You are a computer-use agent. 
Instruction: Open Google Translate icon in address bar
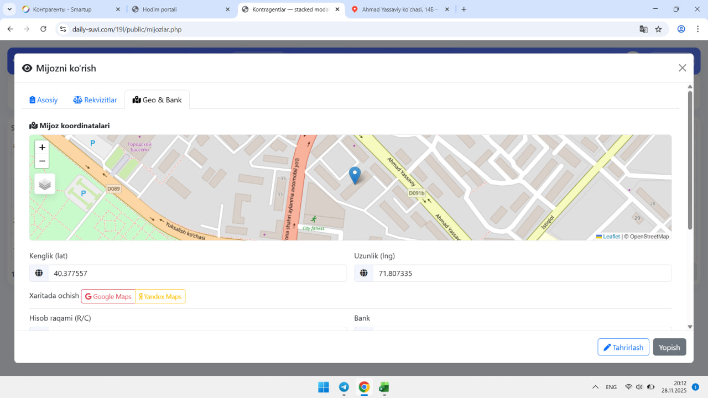click(643, 29)
